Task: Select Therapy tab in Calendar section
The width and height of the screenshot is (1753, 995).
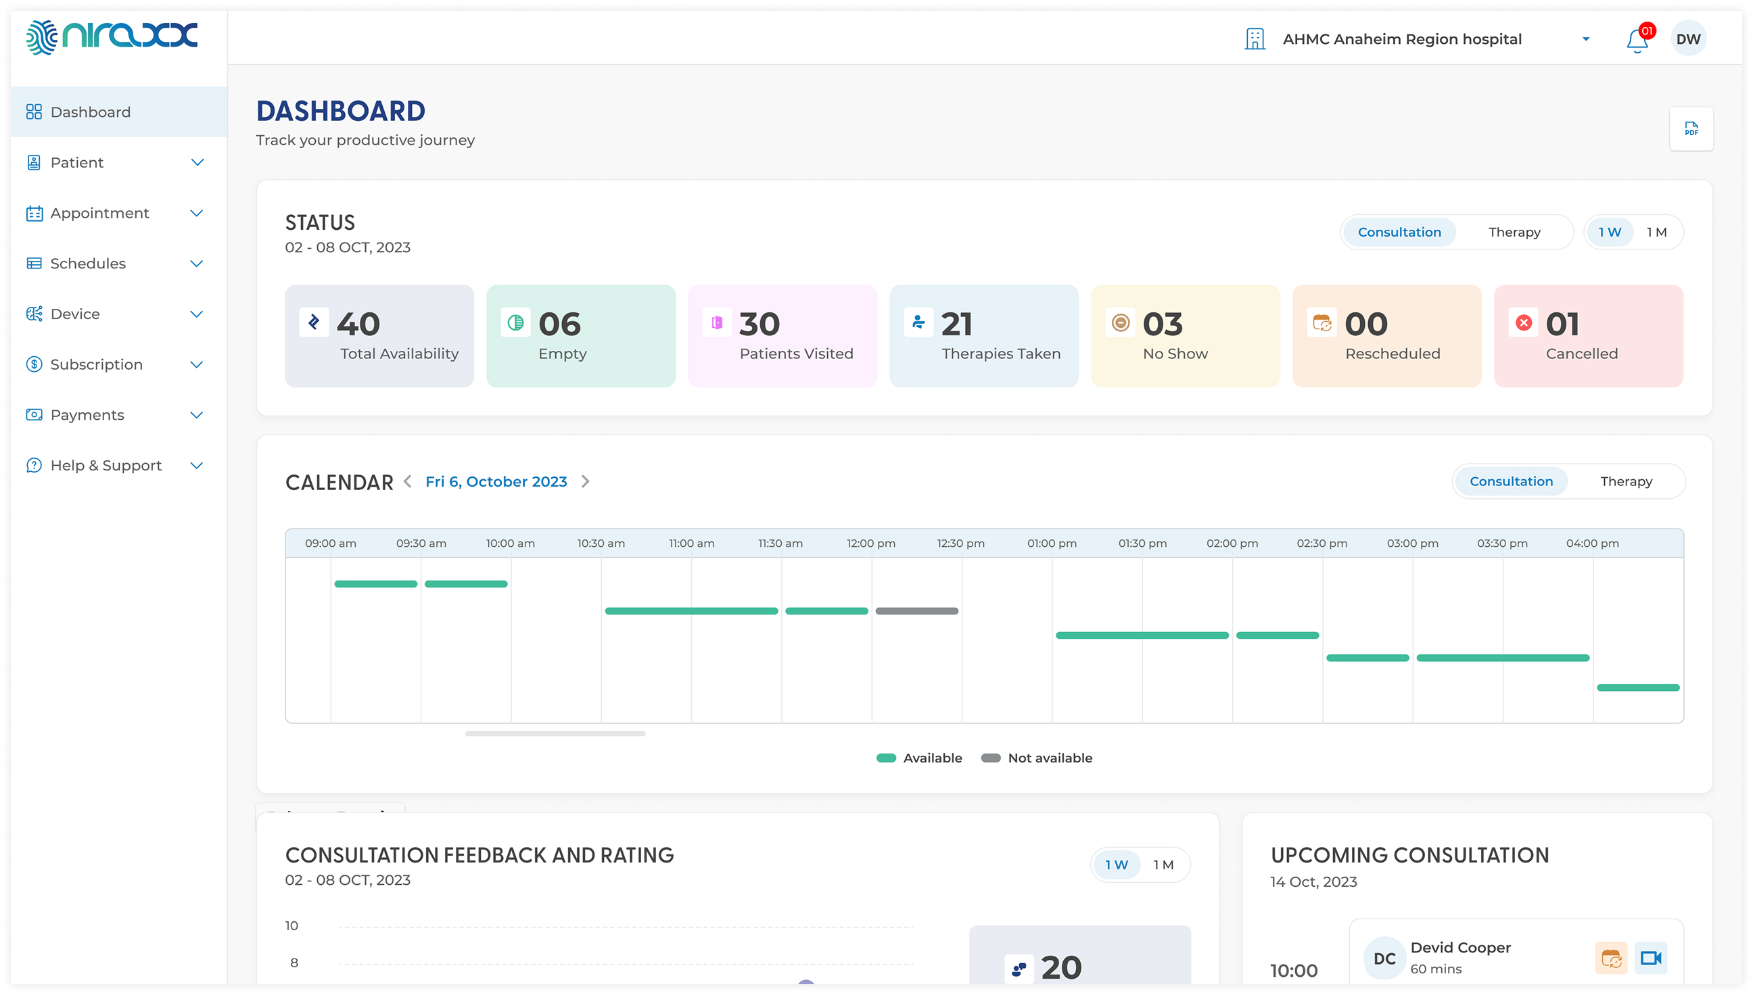Action: coord(1627,481)
